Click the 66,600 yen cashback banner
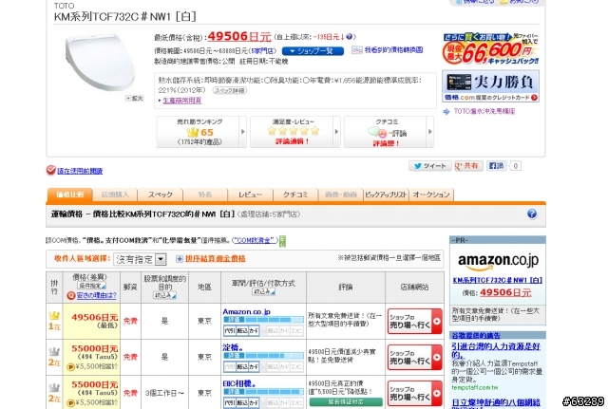Screen dimensions: 608x409 [490, 48]
